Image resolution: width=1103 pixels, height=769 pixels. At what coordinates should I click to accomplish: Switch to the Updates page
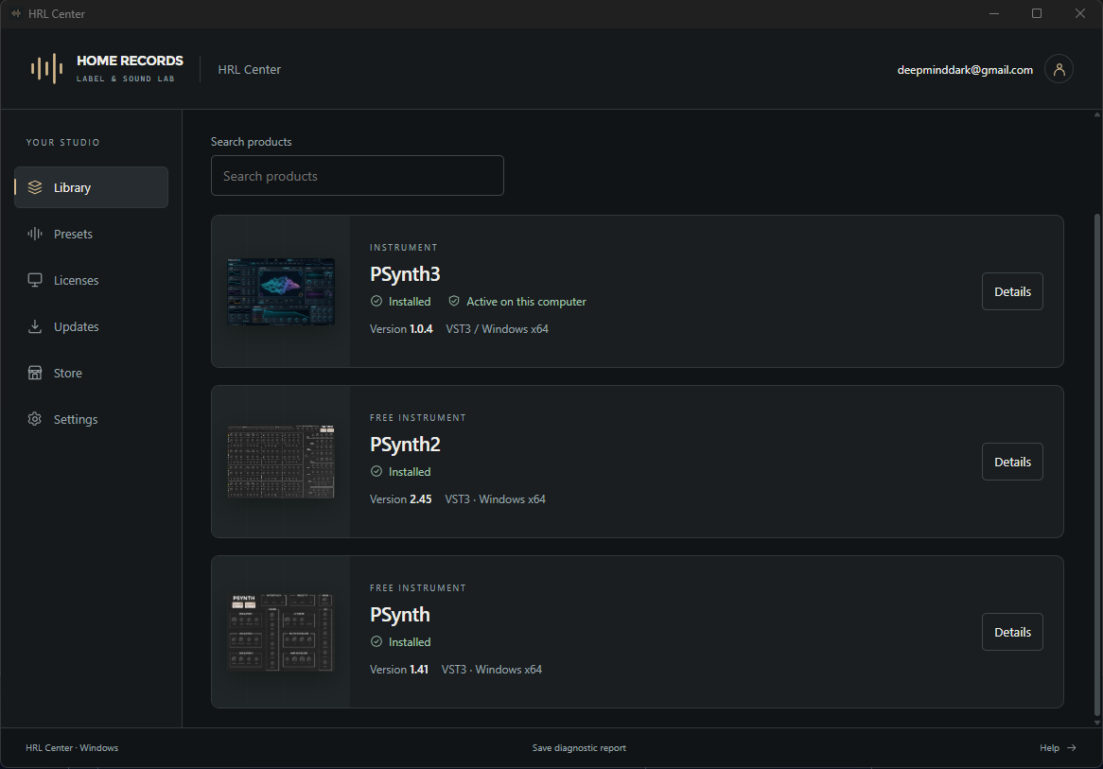coord(92,326)
